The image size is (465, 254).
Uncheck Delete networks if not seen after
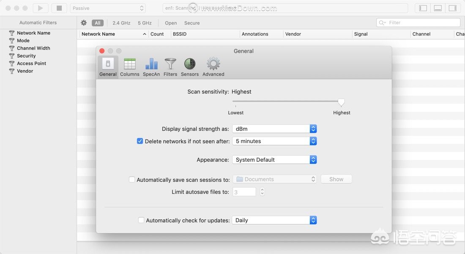pos(140,141)
